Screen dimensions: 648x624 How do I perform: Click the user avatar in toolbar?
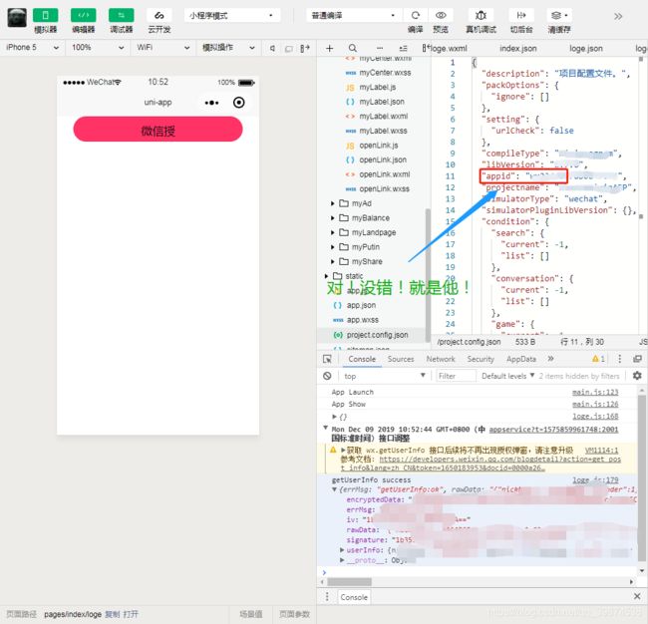coord(17,17)
